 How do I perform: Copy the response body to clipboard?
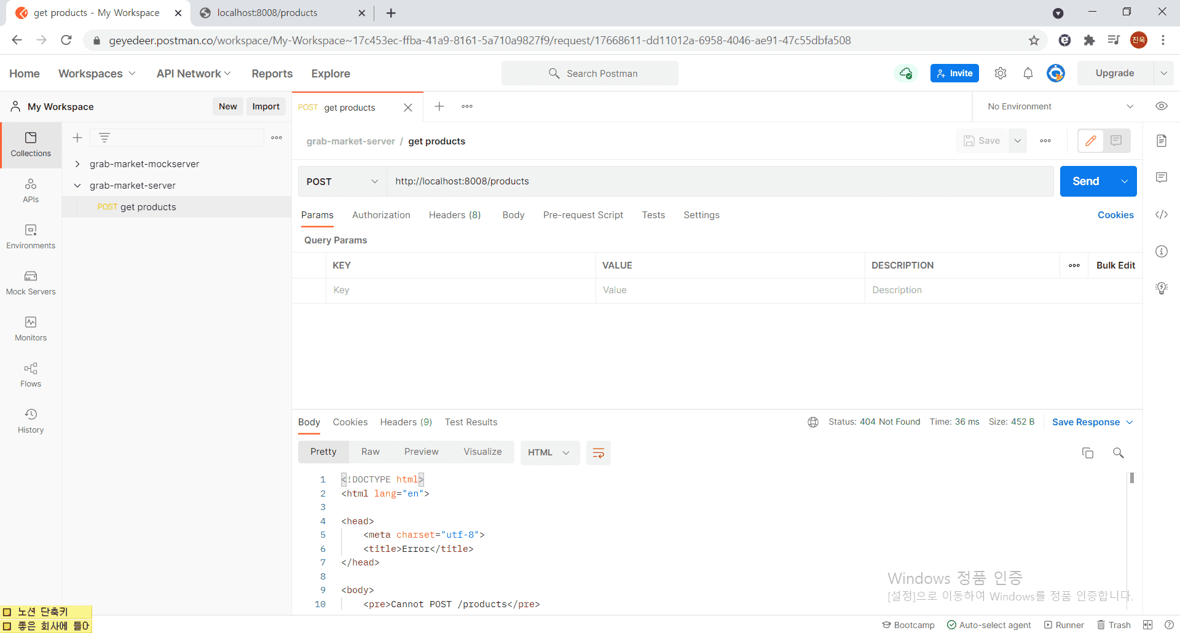(1088, 453)
